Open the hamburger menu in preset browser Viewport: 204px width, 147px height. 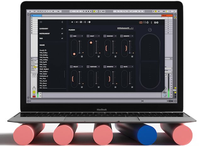41,22
